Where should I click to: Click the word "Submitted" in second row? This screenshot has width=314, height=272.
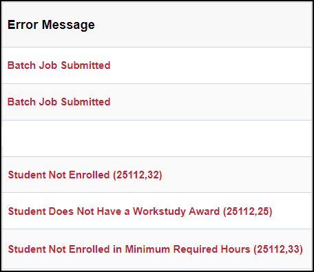85,102
